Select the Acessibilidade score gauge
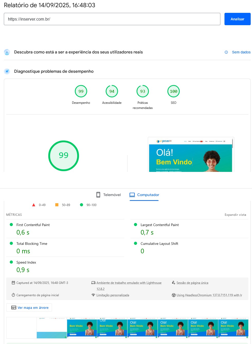The width and height of the screenshot is (252, 344). click(x=112, y=91)
